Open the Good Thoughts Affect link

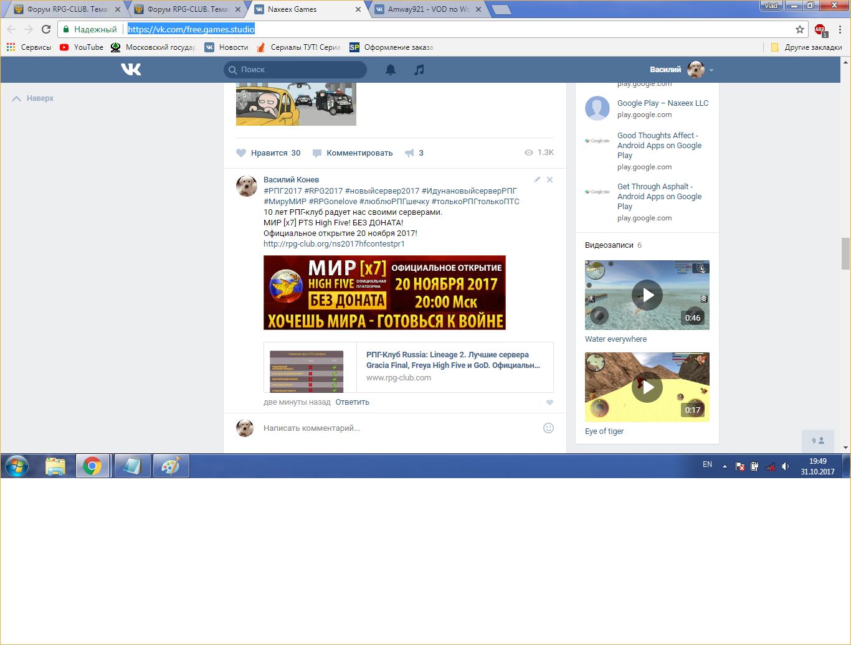[659, 145]
